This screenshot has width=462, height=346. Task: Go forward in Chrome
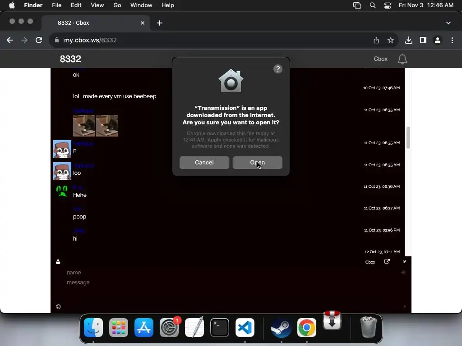(x=24, y=40)
